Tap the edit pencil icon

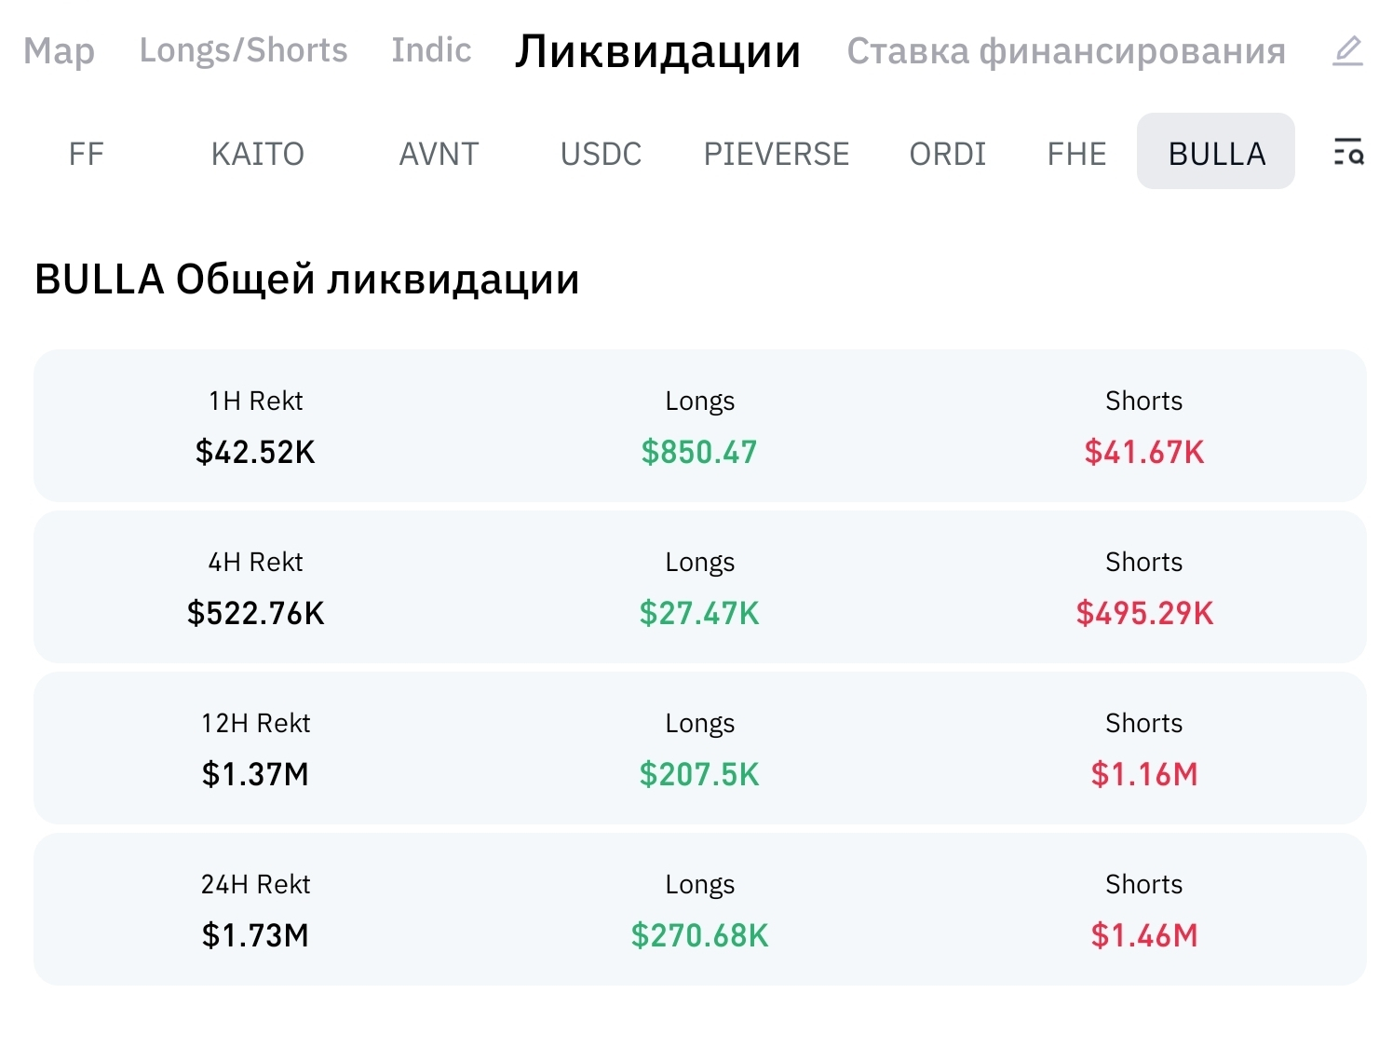[x=1347, y=50]
